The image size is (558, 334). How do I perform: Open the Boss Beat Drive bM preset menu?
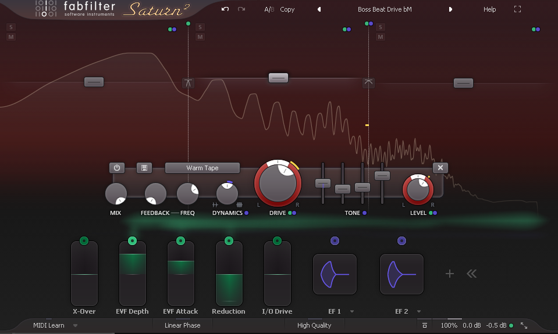click(385, 10)
